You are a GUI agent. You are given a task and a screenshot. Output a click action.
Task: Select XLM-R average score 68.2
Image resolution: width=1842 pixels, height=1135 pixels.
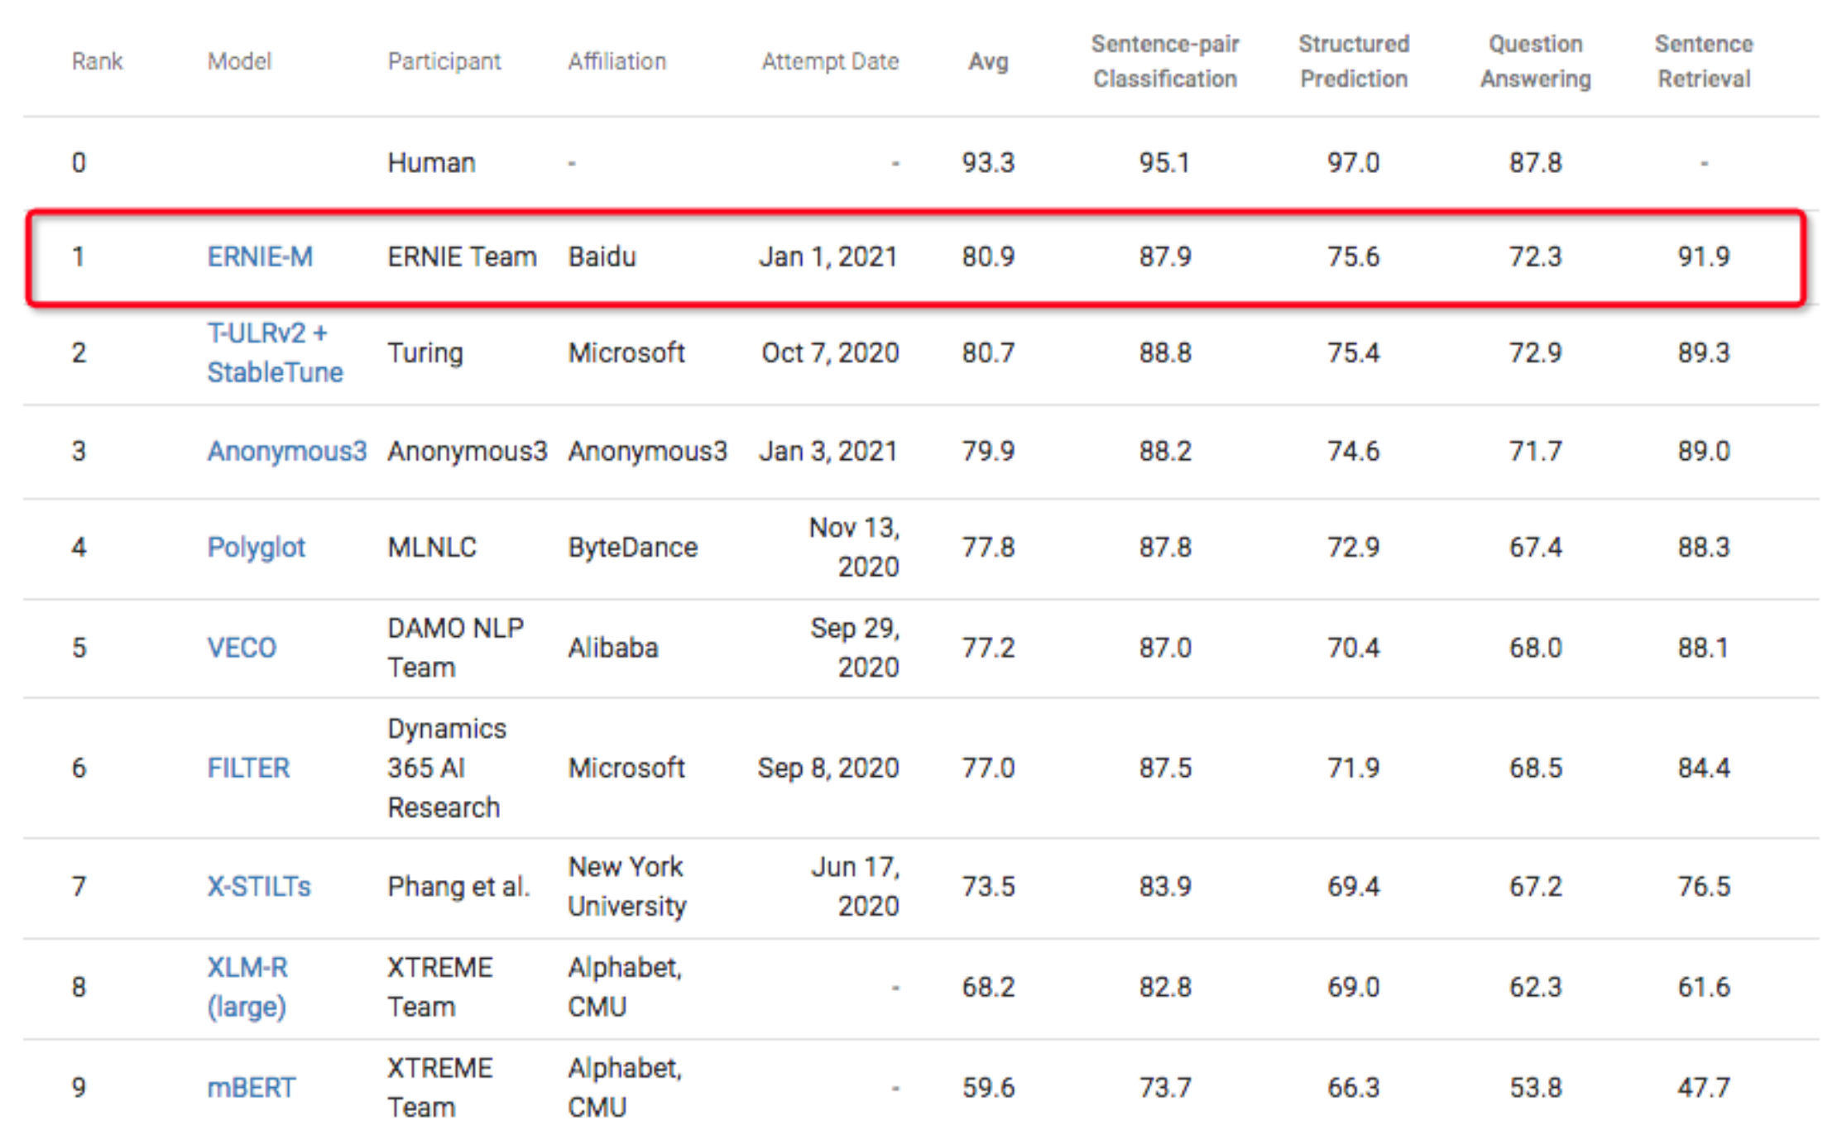(x=988, y=987)
